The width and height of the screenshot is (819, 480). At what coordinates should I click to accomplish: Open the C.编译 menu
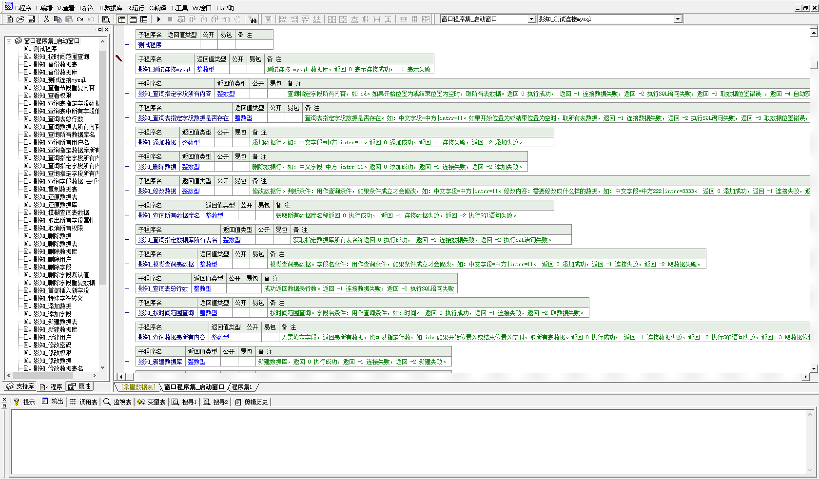157,8
